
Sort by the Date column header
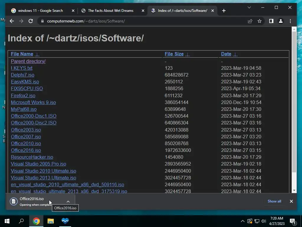point(226,54)
